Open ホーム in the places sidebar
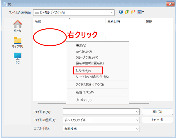Viewport: 176px width, 138px height. [x=18, y=26]
